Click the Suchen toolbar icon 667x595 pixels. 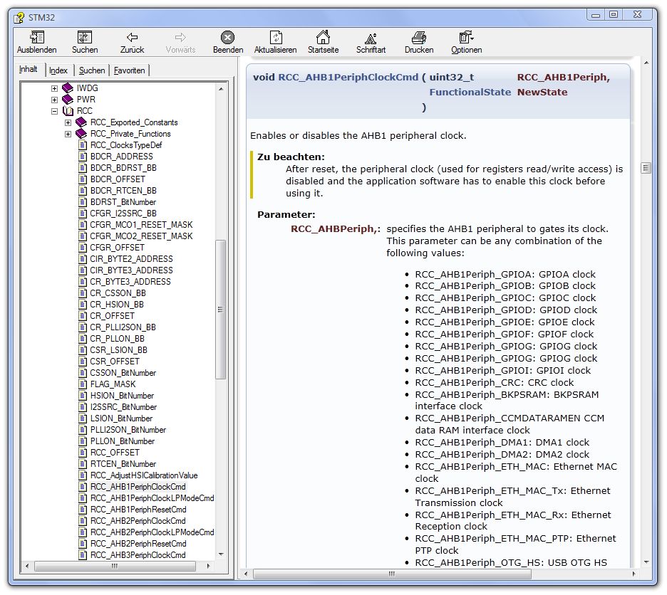click(x=85, y=38)
